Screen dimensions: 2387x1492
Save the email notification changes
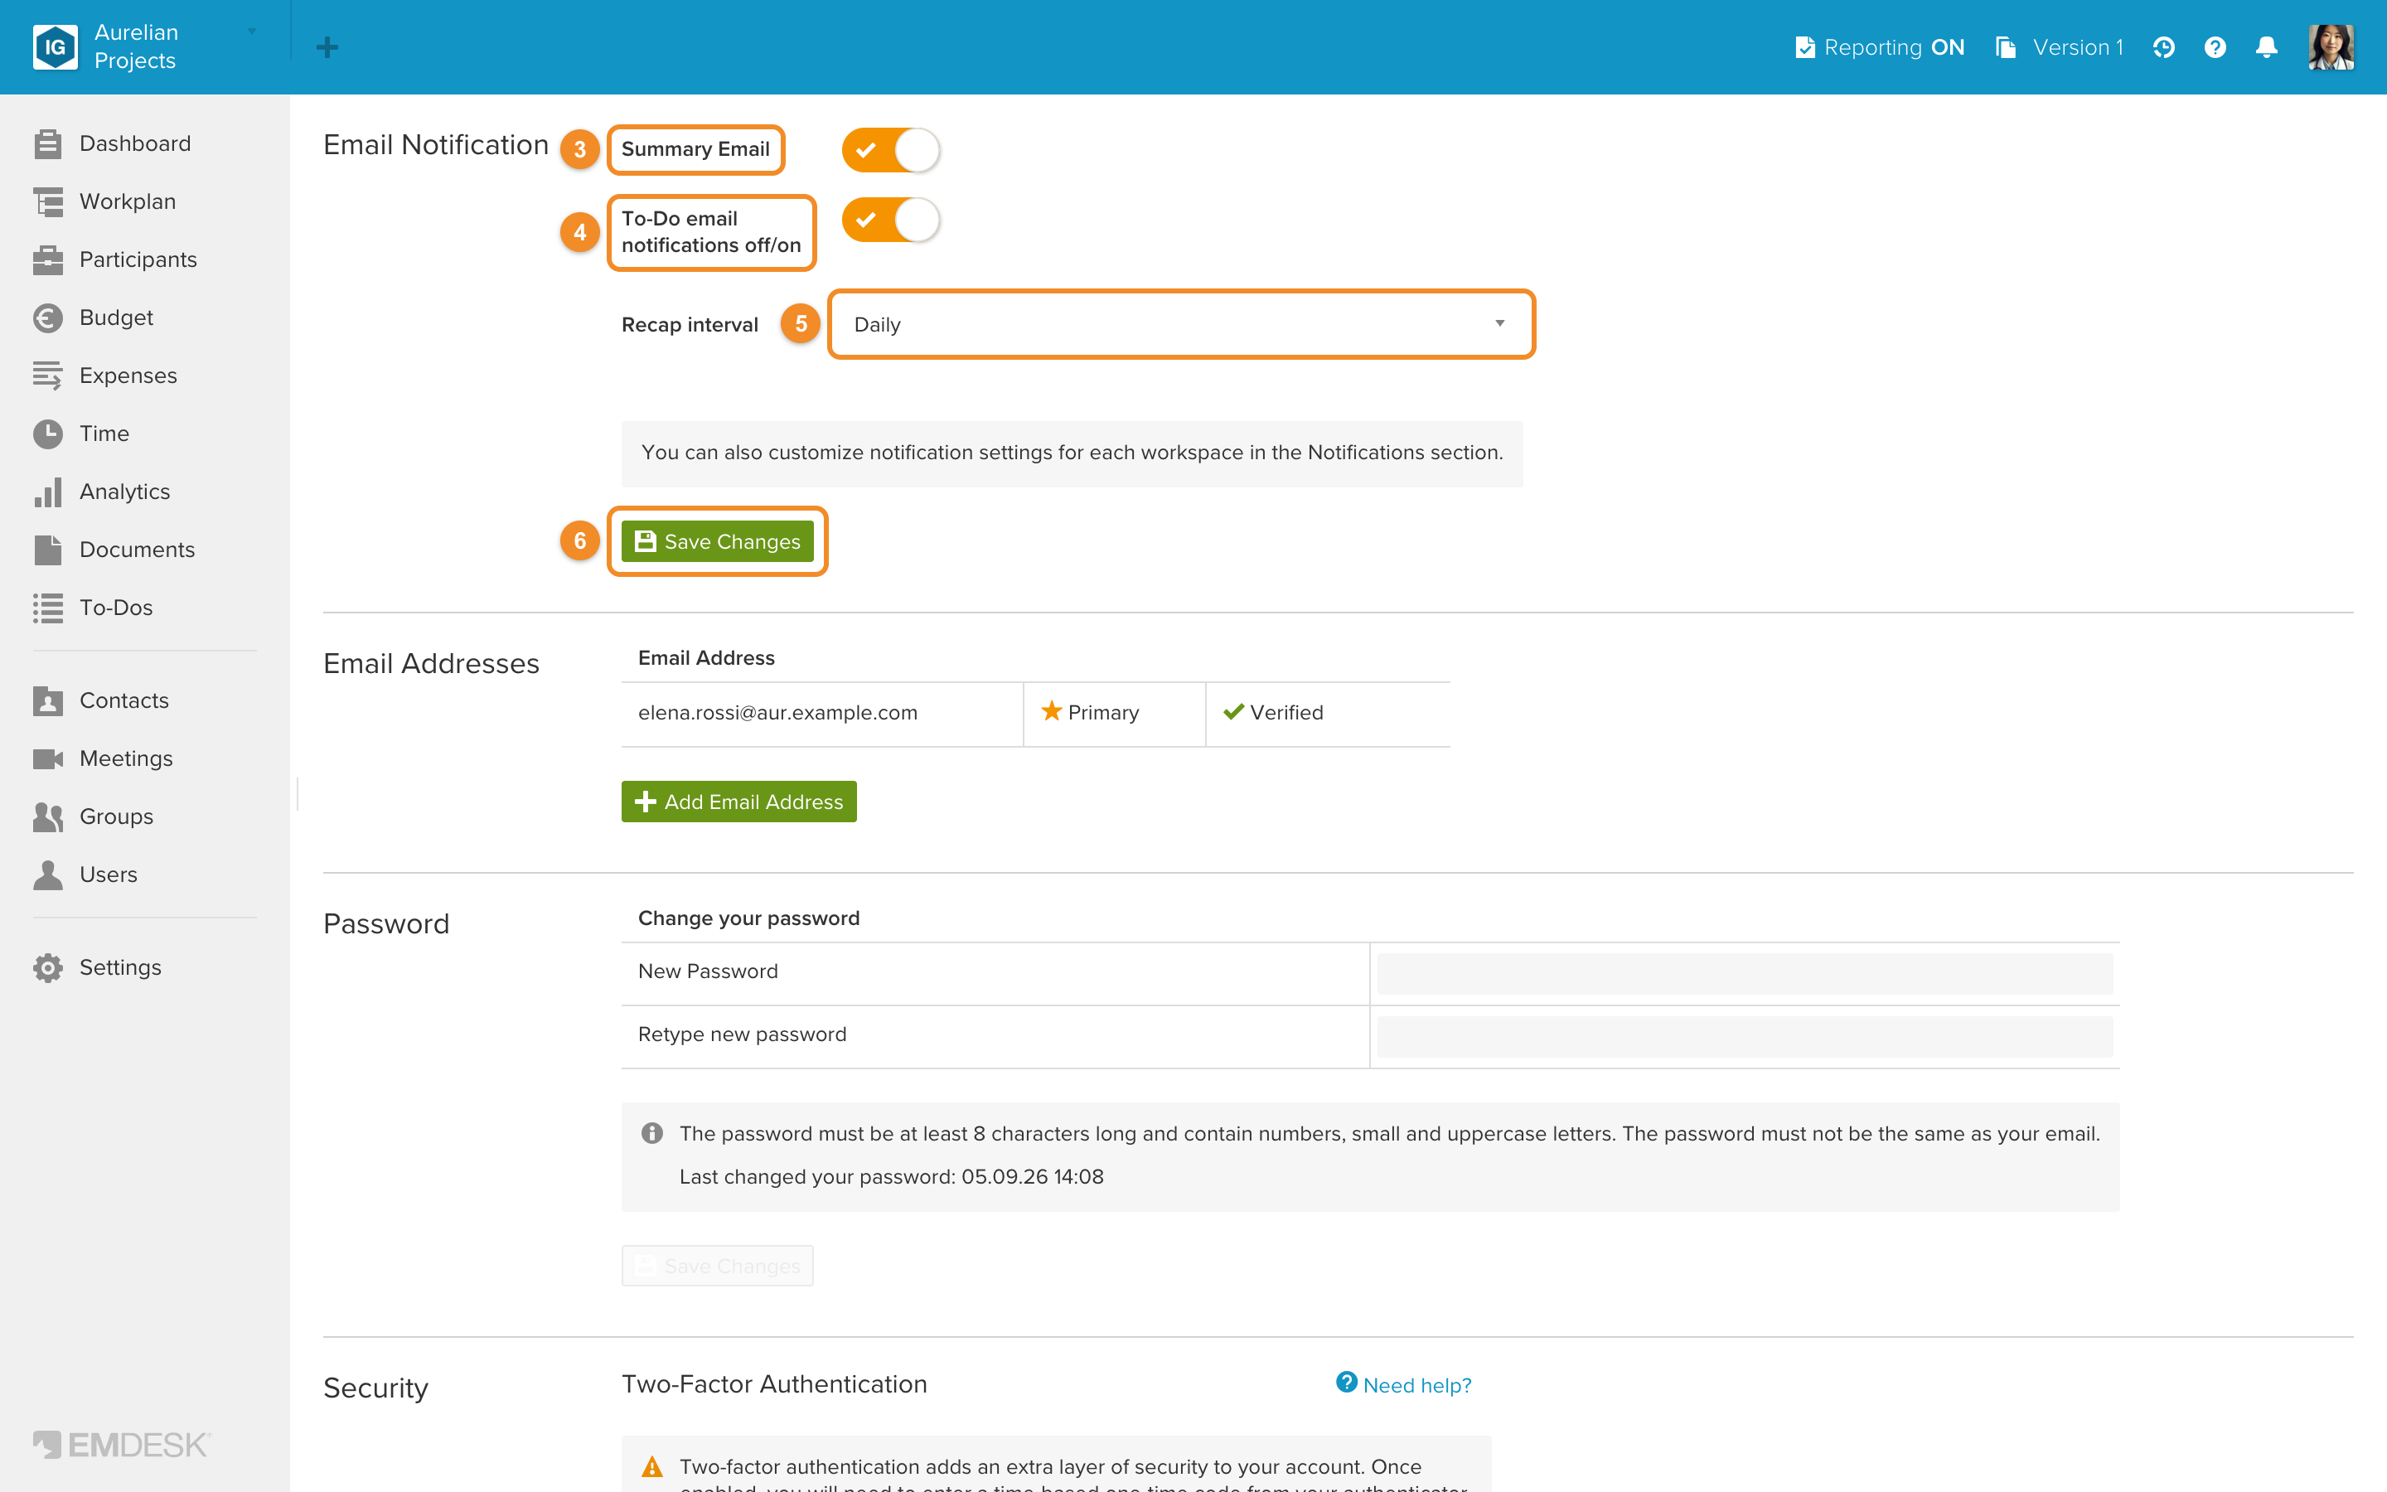point(717,542)
